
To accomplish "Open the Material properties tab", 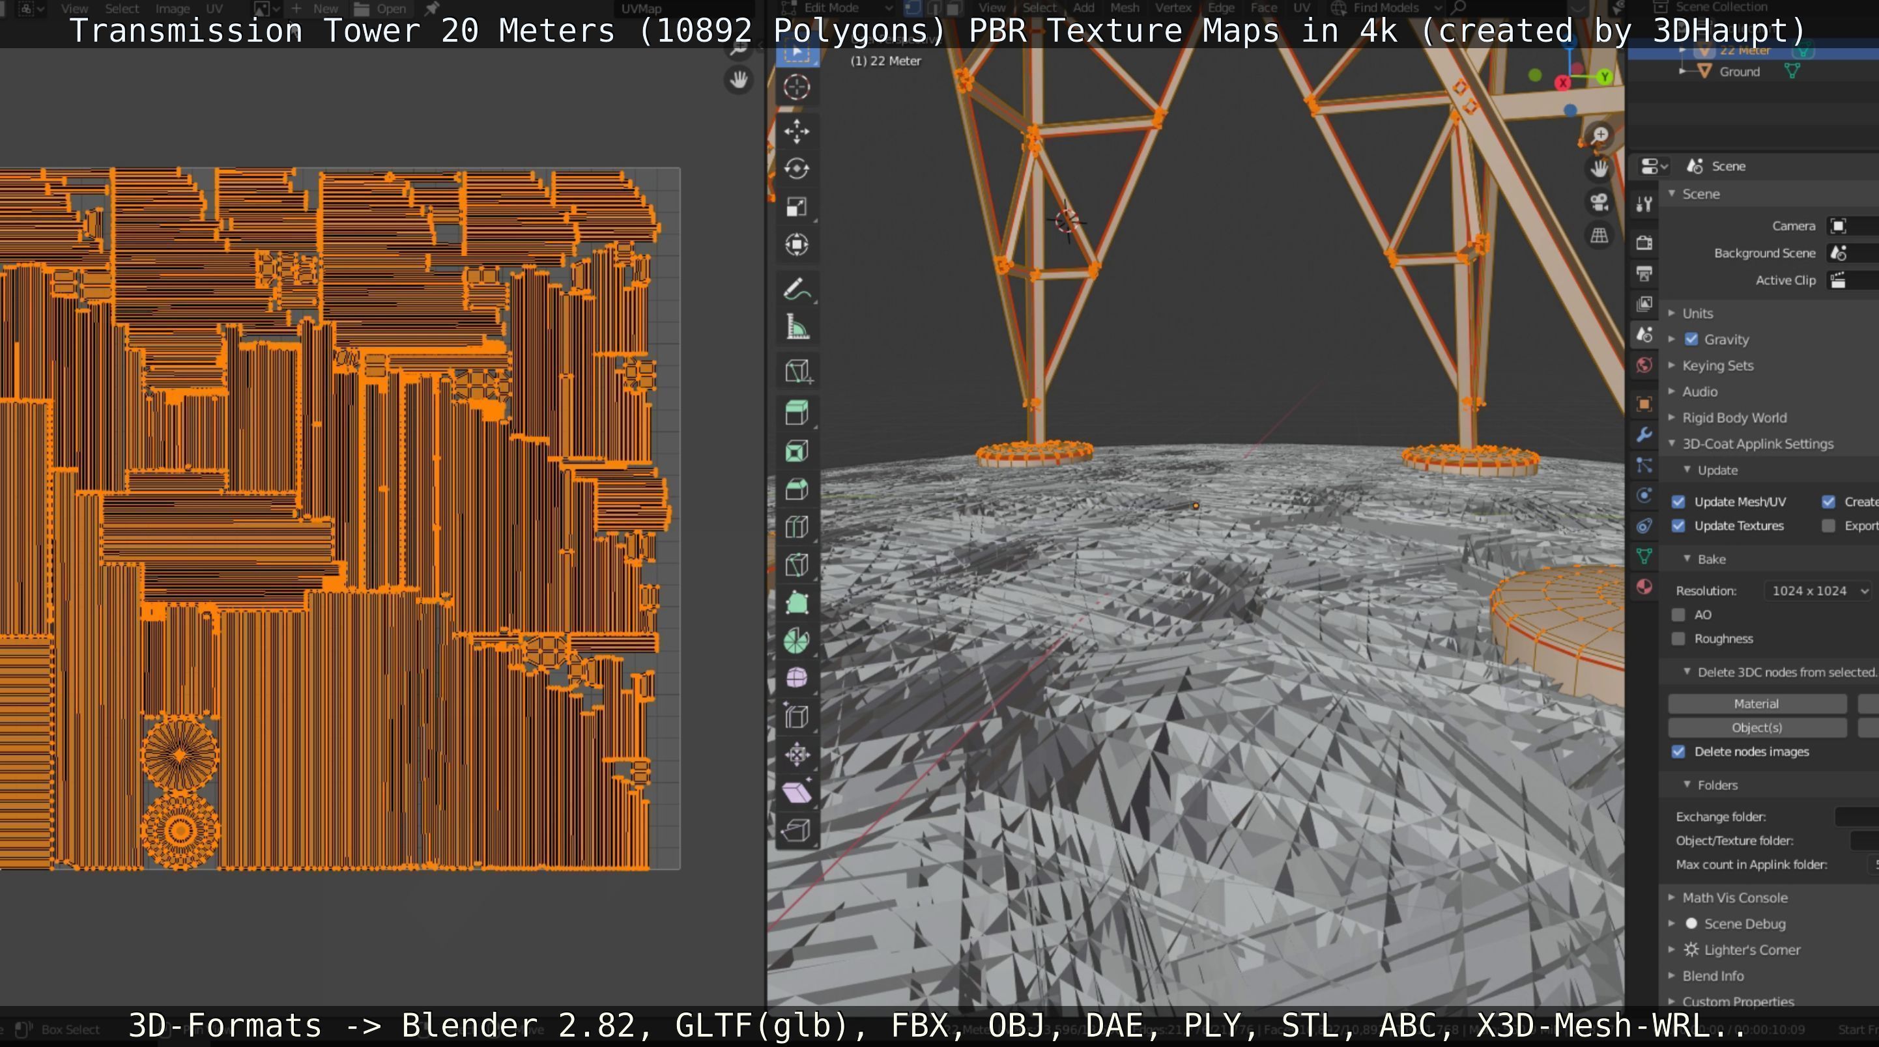I will point(1644,587).
